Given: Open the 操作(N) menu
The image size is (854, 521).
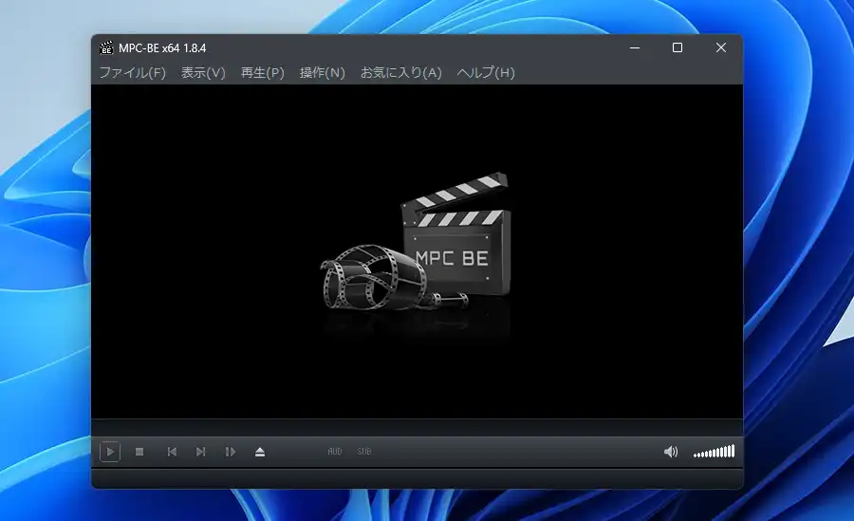Looking at the screenshot, I should pyautogui.click(x=323, y=72).
